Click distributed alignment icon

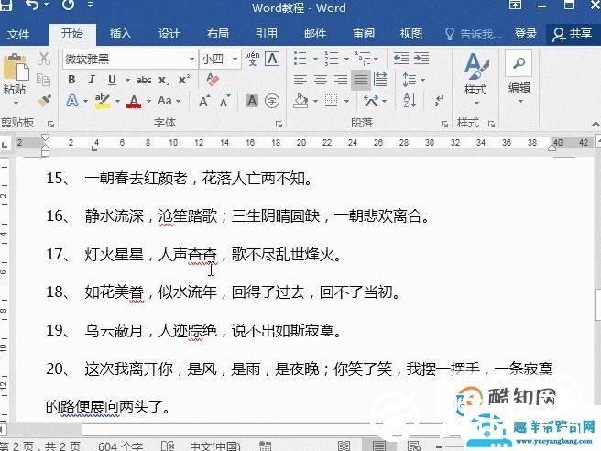pyautogui.click(x=380, y=80)
